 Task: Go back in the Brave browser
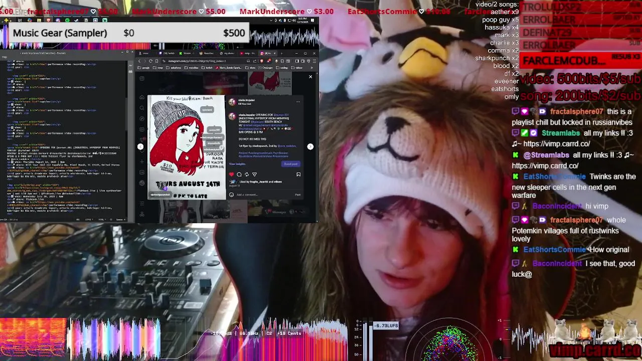[x=139, y=61]
